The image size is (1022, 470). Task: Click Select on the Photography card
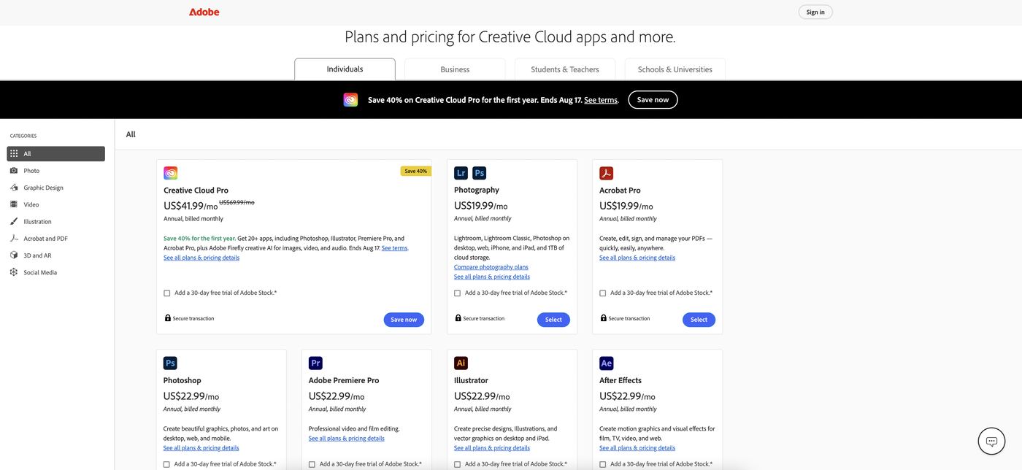553,320
